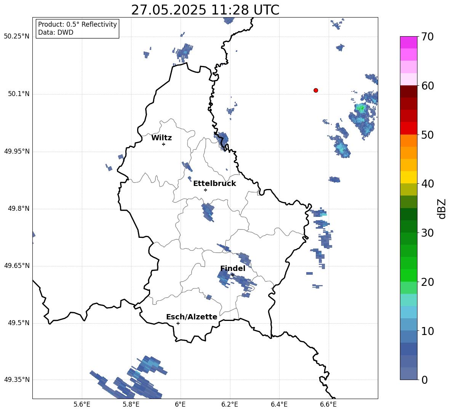The height and width of the screenshot is (412, 451).
Task: Click the dBZ colorbar label
Action: (442, 208)
